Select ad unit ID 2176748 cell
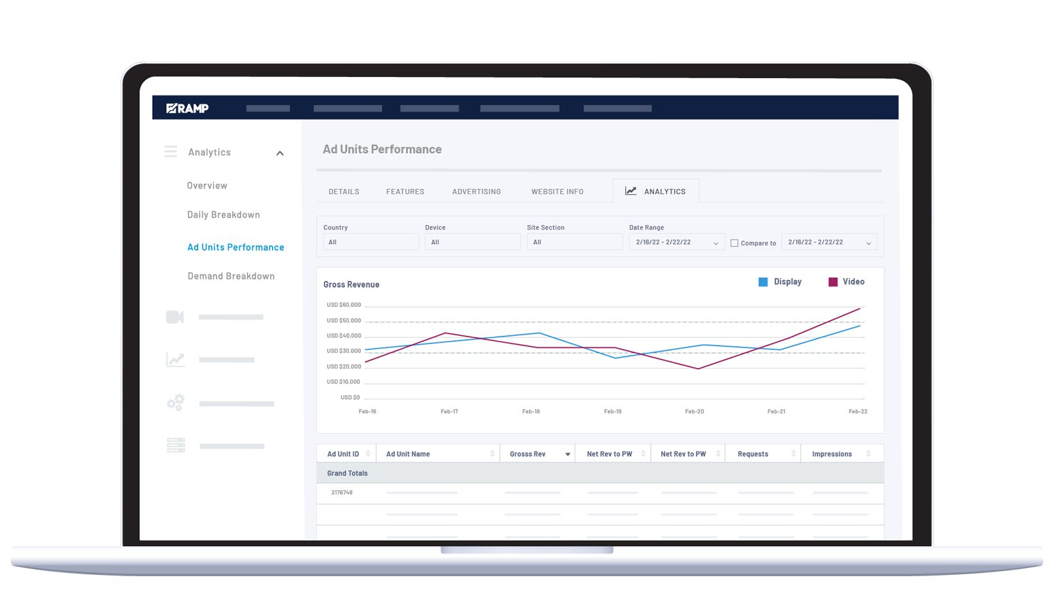Screen dimensions: 1055x614 (x=342, y=493)
